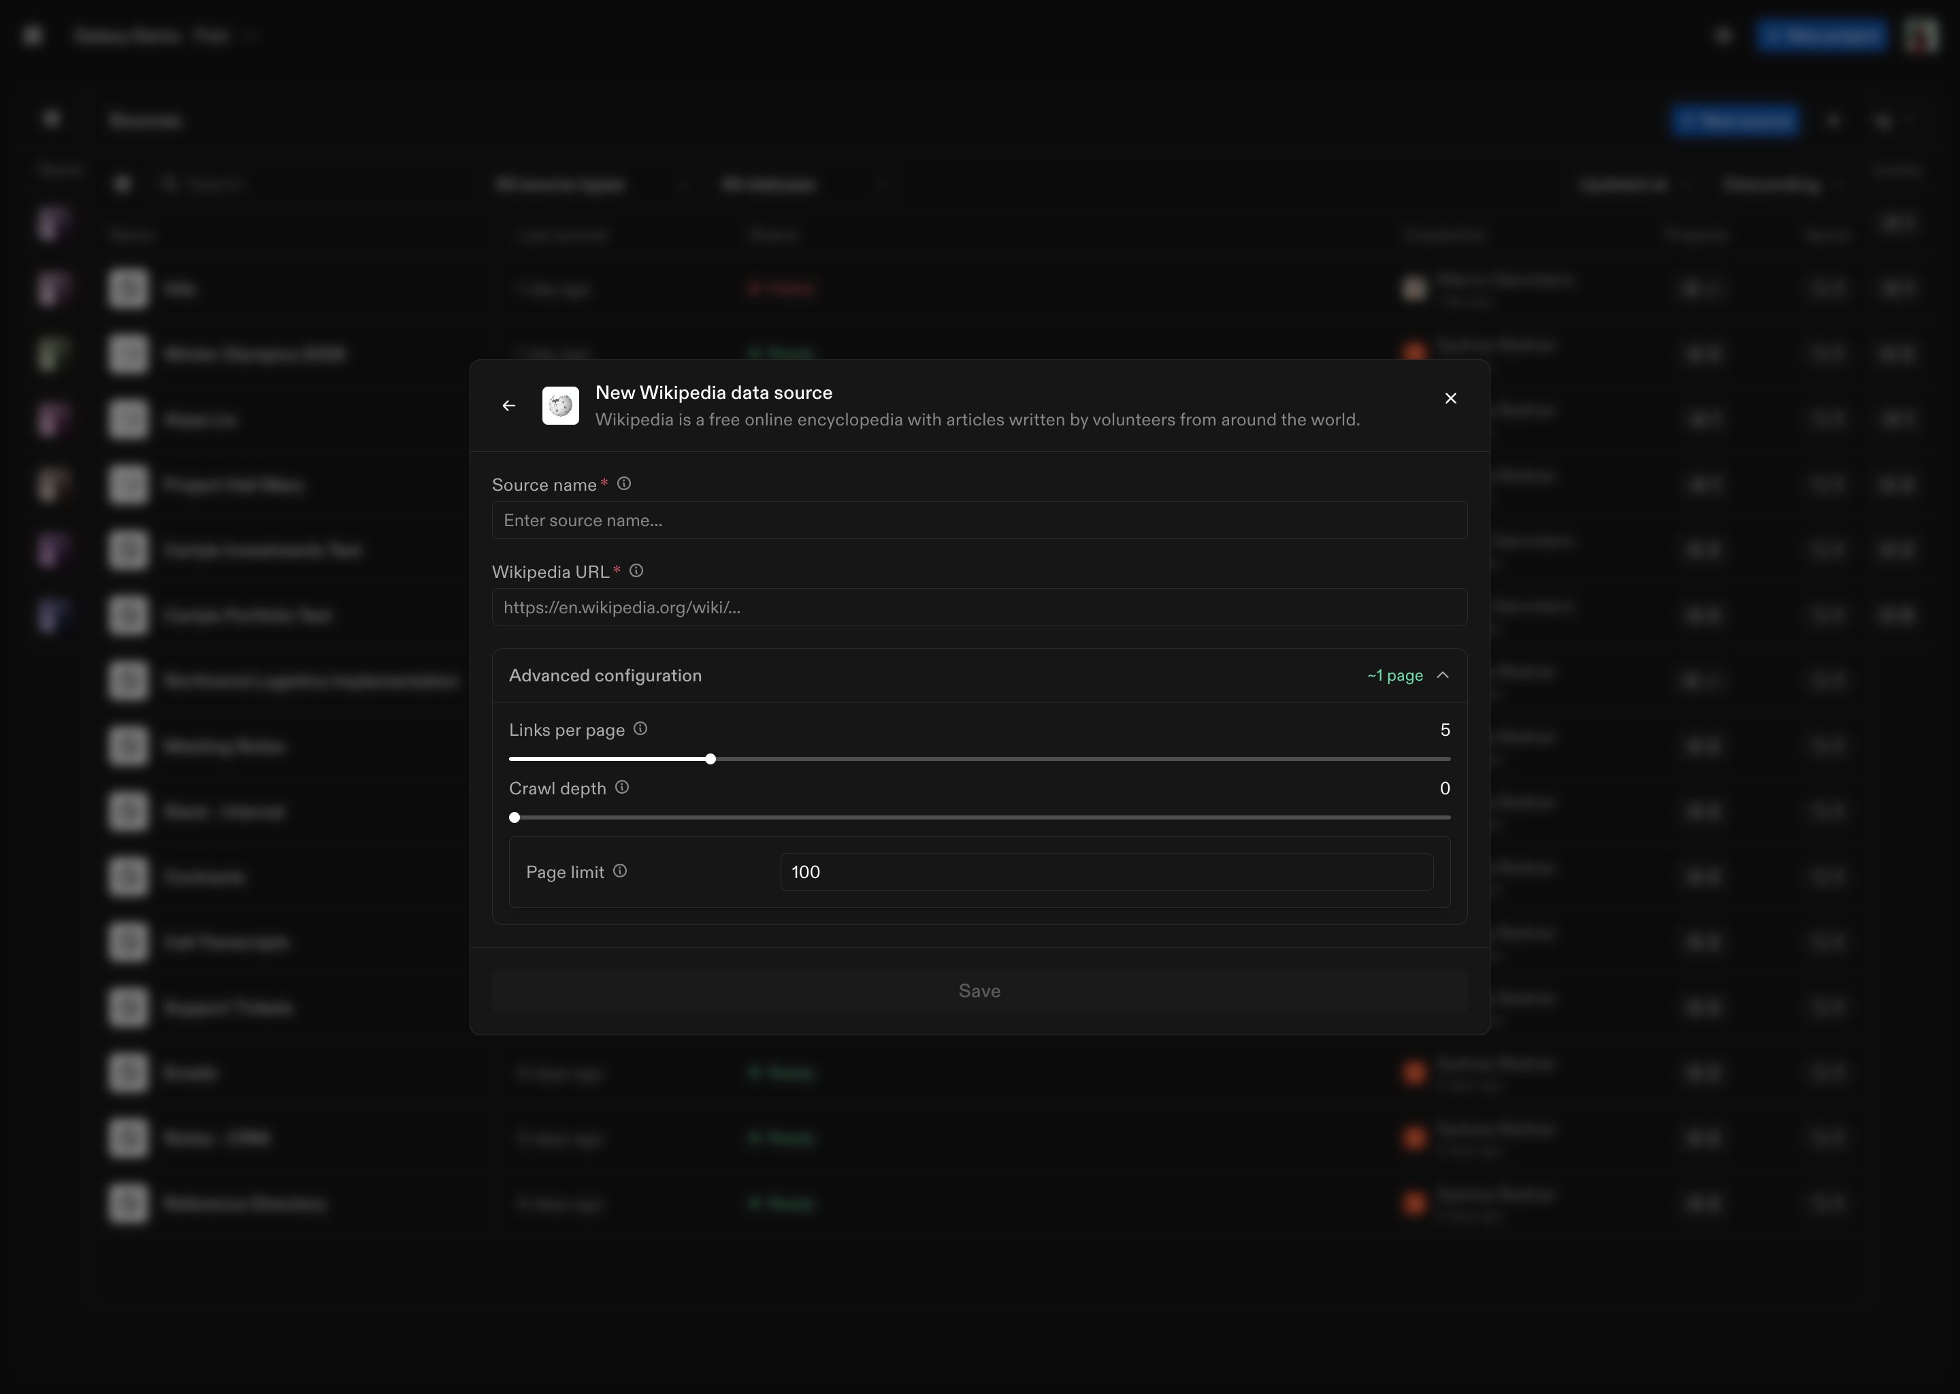Click the user avatar in the top-right corner
This screenshot has height=1394, width=1960.
[x=1921, y=35]
